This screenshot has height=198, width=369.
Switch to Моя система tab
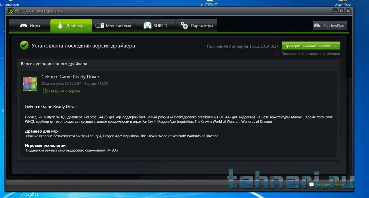113,26
